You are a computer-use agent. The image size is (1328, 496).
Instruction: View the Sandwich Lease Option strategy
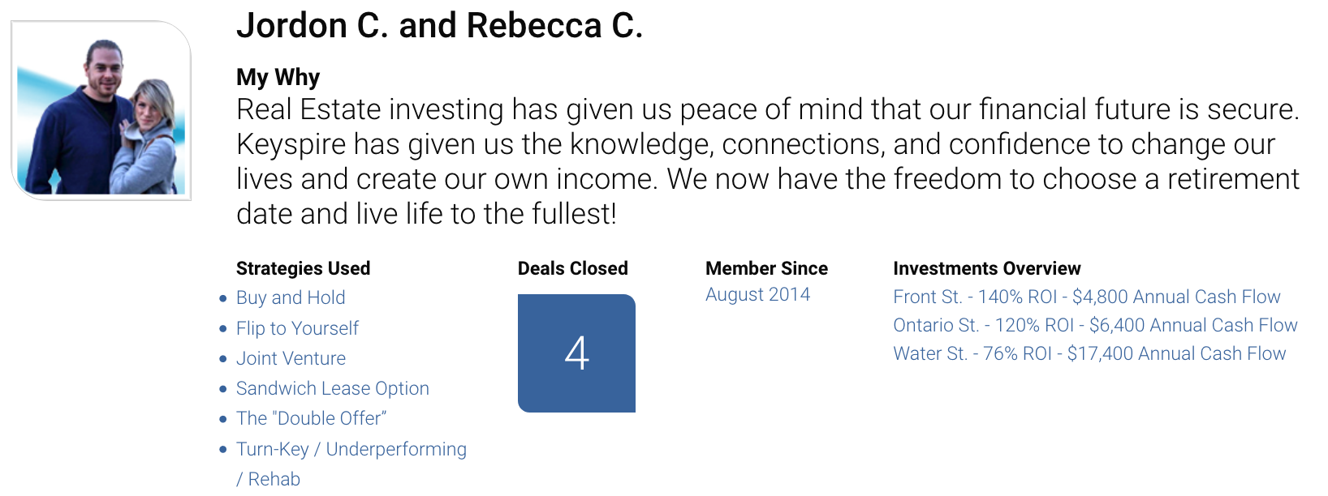pos(332,388)
